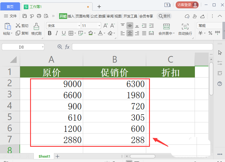Collapse the ribbon with the up chevron

[220, 16]
